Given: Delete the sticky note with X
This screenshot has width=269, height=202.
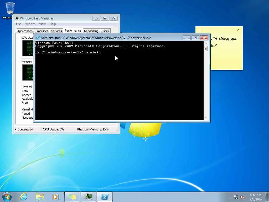Looking at the screenshot, I should coord(238,30).
